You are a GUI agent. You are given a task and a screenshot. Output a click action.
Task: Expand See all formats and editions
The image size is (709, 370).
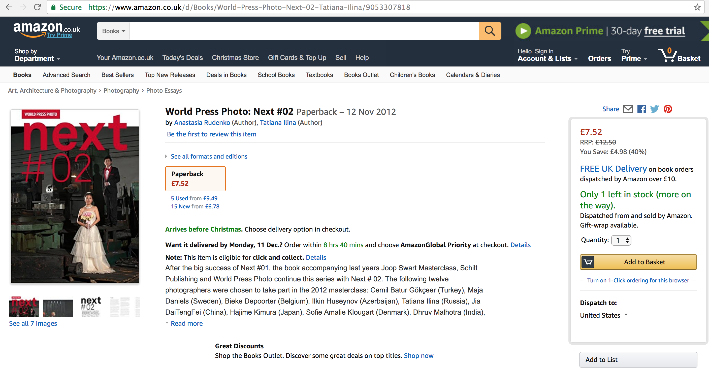(209, 156)
